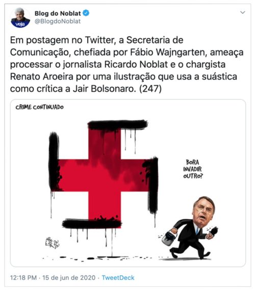
Task: Click the date 15 de jun de 2020
Action: tap(69, 278)
